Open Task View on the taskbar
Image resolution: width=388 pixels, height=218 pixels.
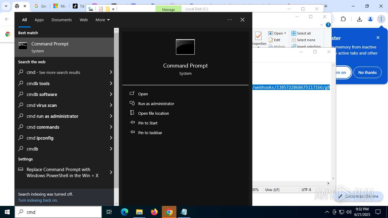[109, 212]
